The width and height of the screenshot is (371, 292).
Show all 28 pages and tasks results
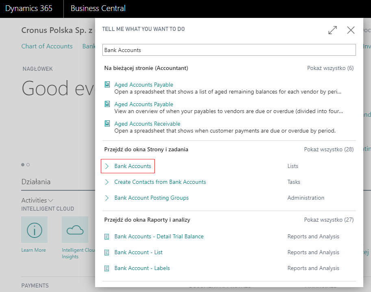point(329,149)
